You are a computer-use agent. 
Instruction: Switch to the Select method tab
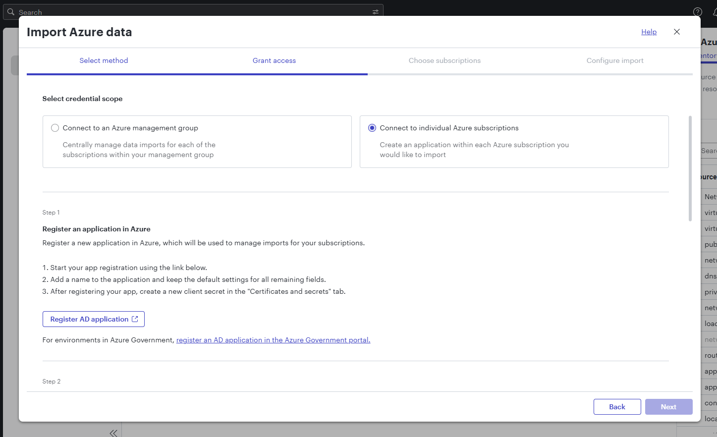104,60
